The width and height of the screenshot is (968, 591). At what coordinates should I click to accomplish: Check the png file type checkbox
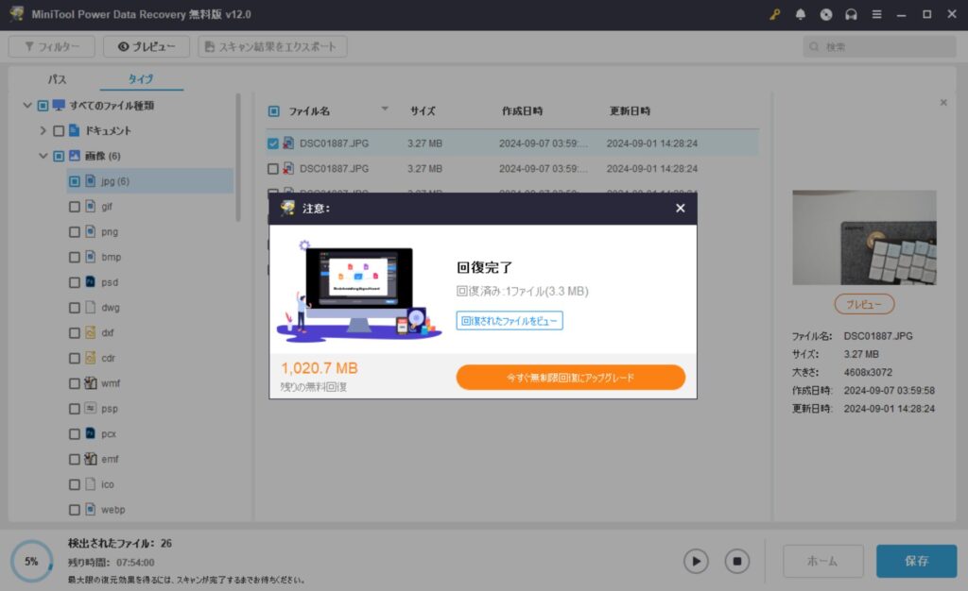[x=74, y=231]
